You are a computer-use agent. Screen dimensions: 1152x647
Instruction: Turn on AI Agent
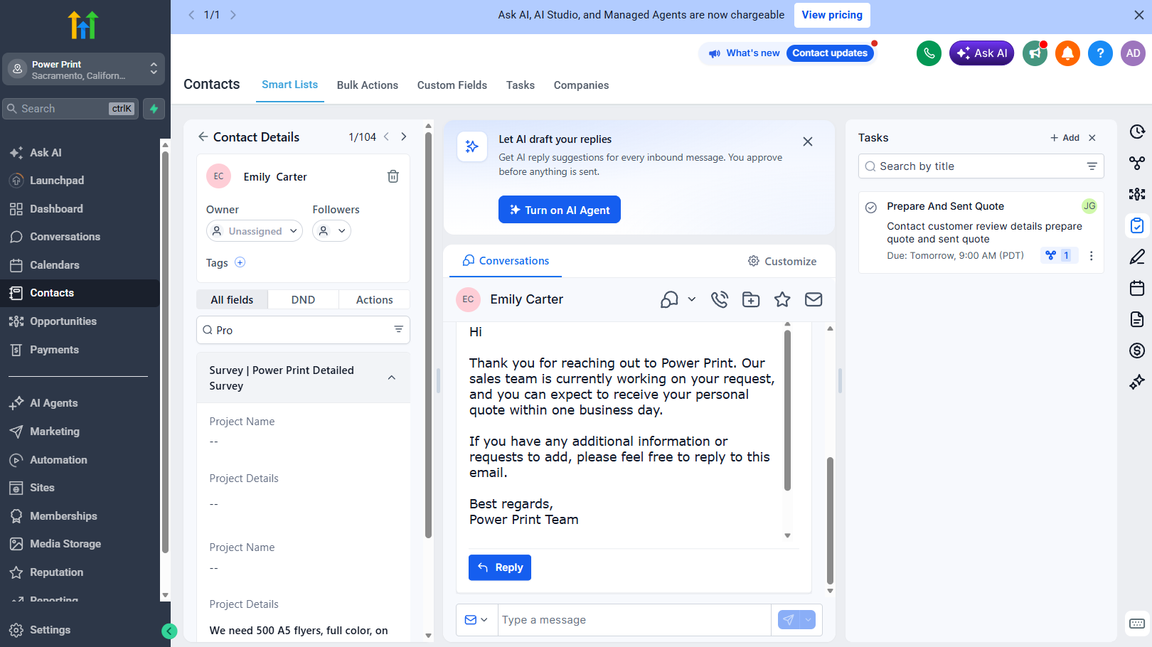point(560,210)
